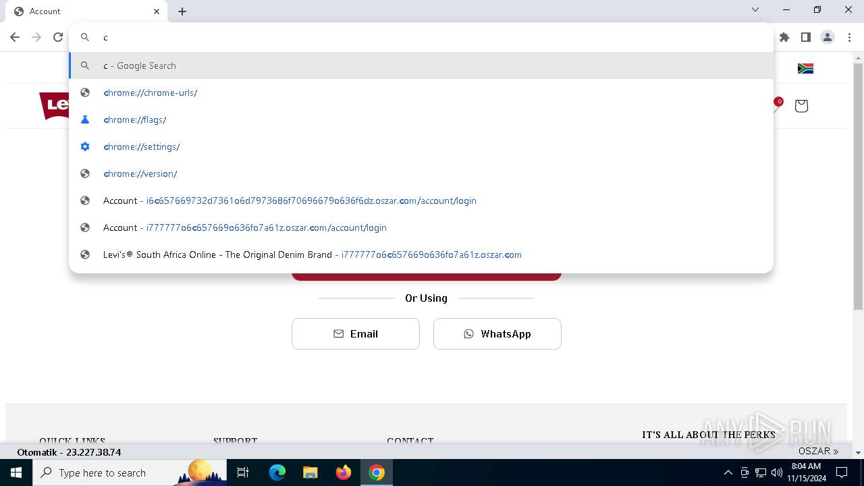Reload the current page
864x486 pixels.
[x=58, y=37]
